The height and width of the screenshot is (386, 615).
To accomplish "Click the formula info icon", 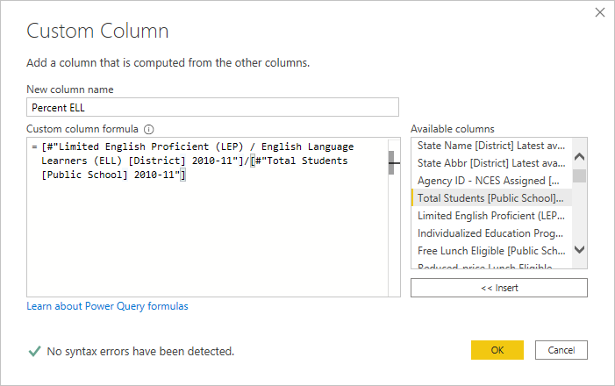I will (149, 129).
